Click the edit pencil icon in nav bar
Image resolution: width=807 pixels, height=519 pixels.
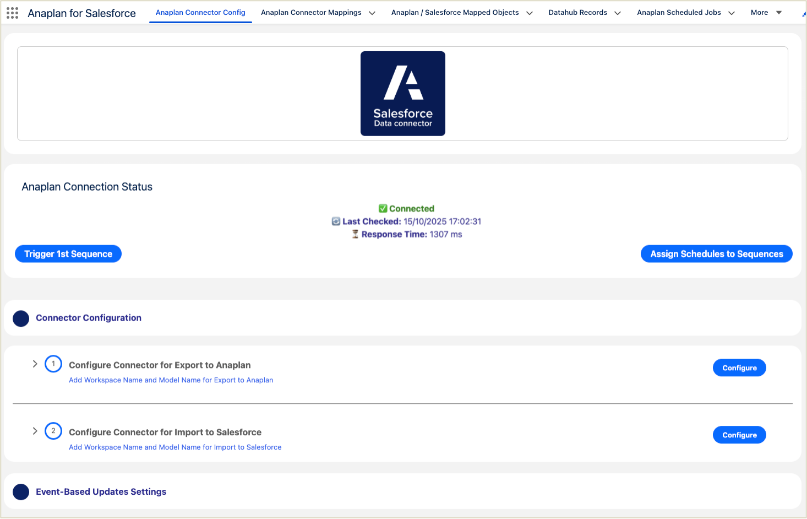click(x=804, y=14)
